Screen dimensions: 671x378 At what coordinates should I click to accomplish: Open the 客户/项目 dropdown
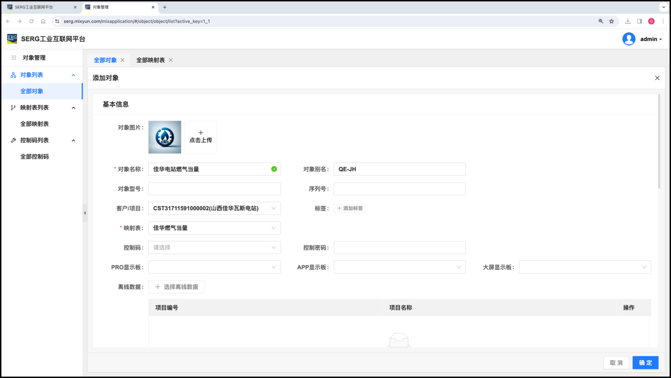pyautogui.click(x=214, y=209)
